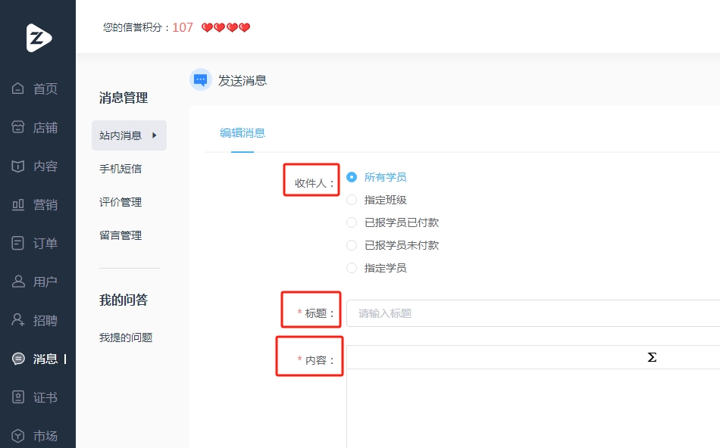Viewport: 720px width, 448px height.
Task: Focus the 请输入标题 title field
Action: click(533, 313)
